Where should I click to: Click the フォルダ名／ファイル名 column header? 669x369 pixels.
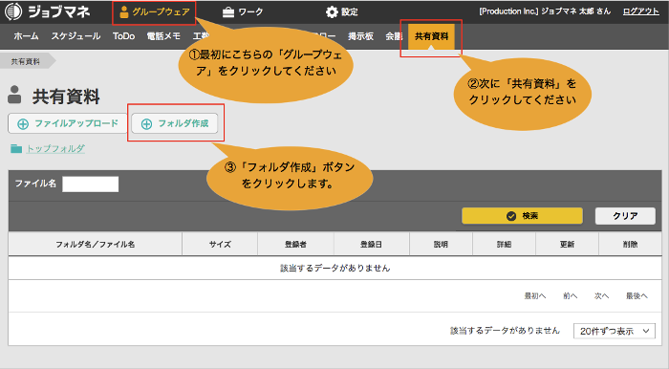96,245
